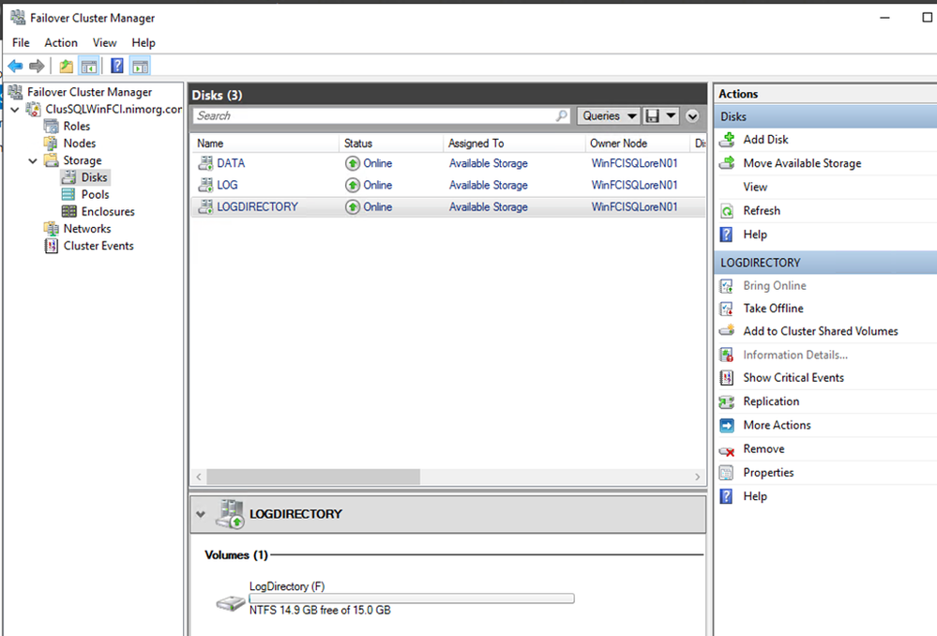Screen dimensions: 937x636
Task: Click the blue Help toolbar icon
Action: click(x=117, y=66)
